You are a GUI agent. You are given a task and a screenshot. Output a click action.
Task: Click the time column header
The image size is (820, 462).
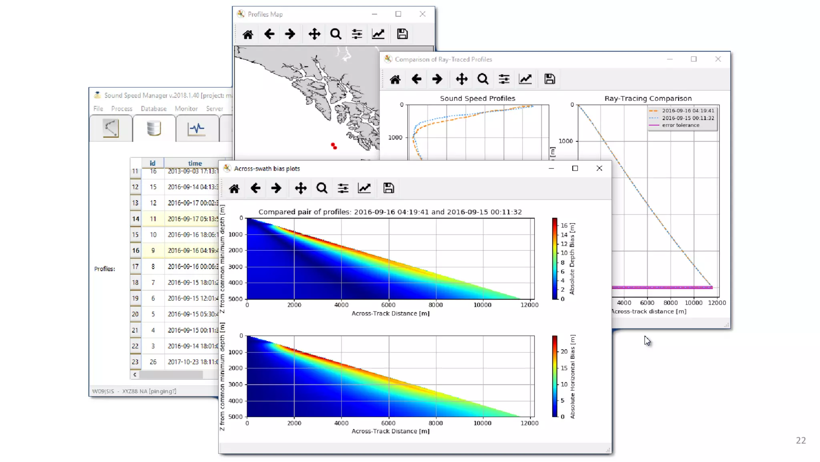click(x=195, y=163)
